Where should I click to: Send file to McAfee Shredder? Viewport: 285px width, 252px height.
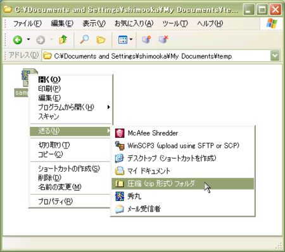tap(182, 133)
